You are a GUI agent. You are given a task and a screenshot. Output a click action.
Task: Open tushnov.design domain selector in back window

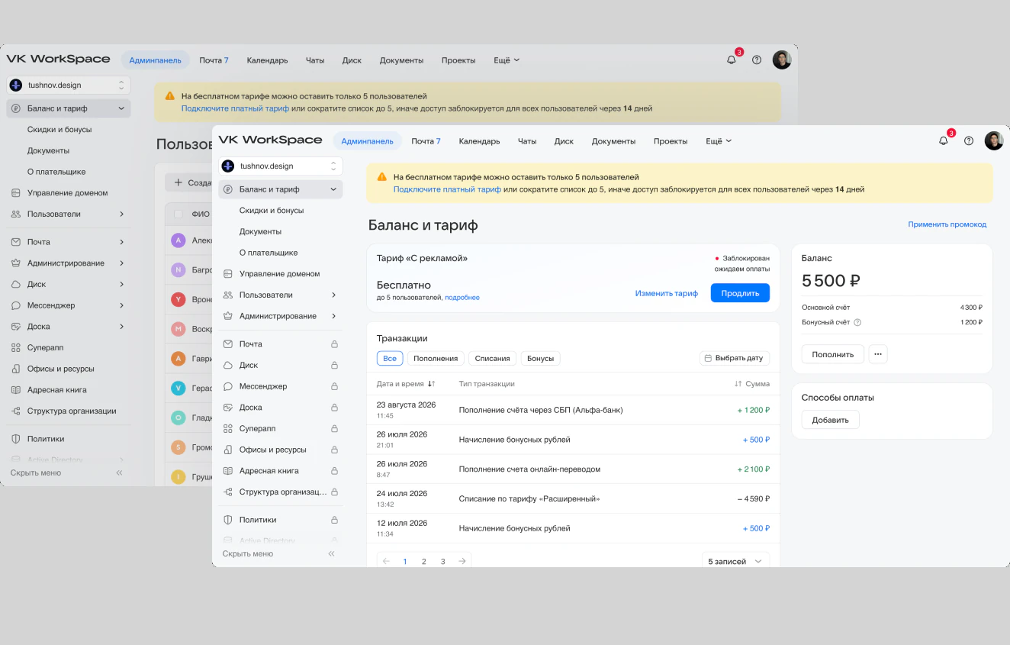coord(69,85)
